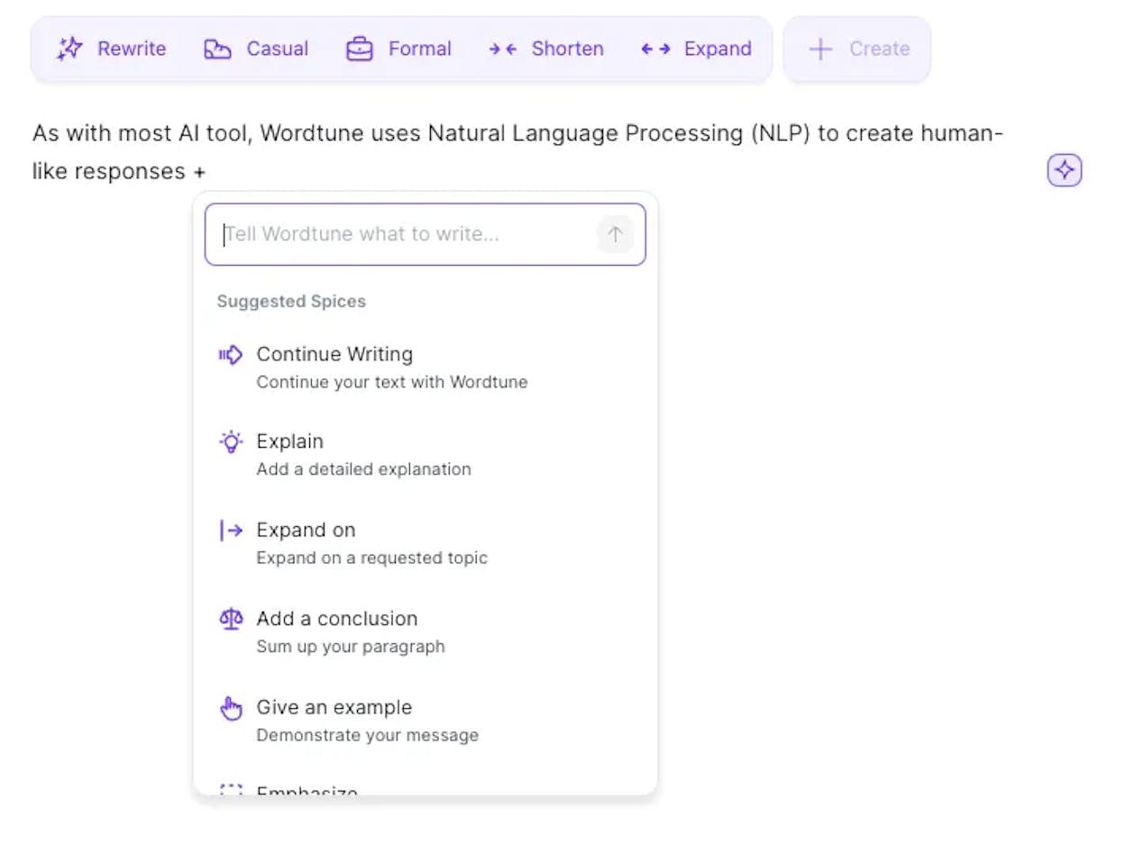This screenshot has height=863, width=1125.
Task: Click the Rewrite sparkle icon
Action: tap(69, 49)
